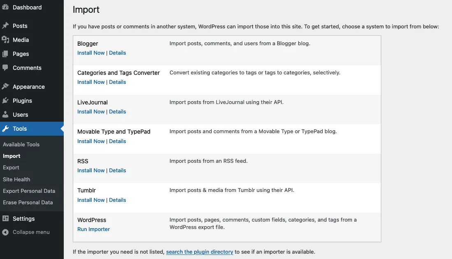The height and width of the screenshot is (259, 452).
Task: Click the Collapse menu arrow icon
Action: [x=5, y=232]
